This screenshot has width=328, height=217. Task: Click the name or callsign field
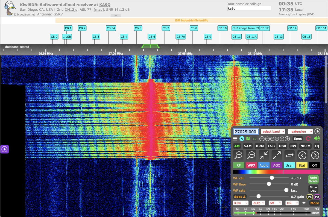tap(249, 8)
